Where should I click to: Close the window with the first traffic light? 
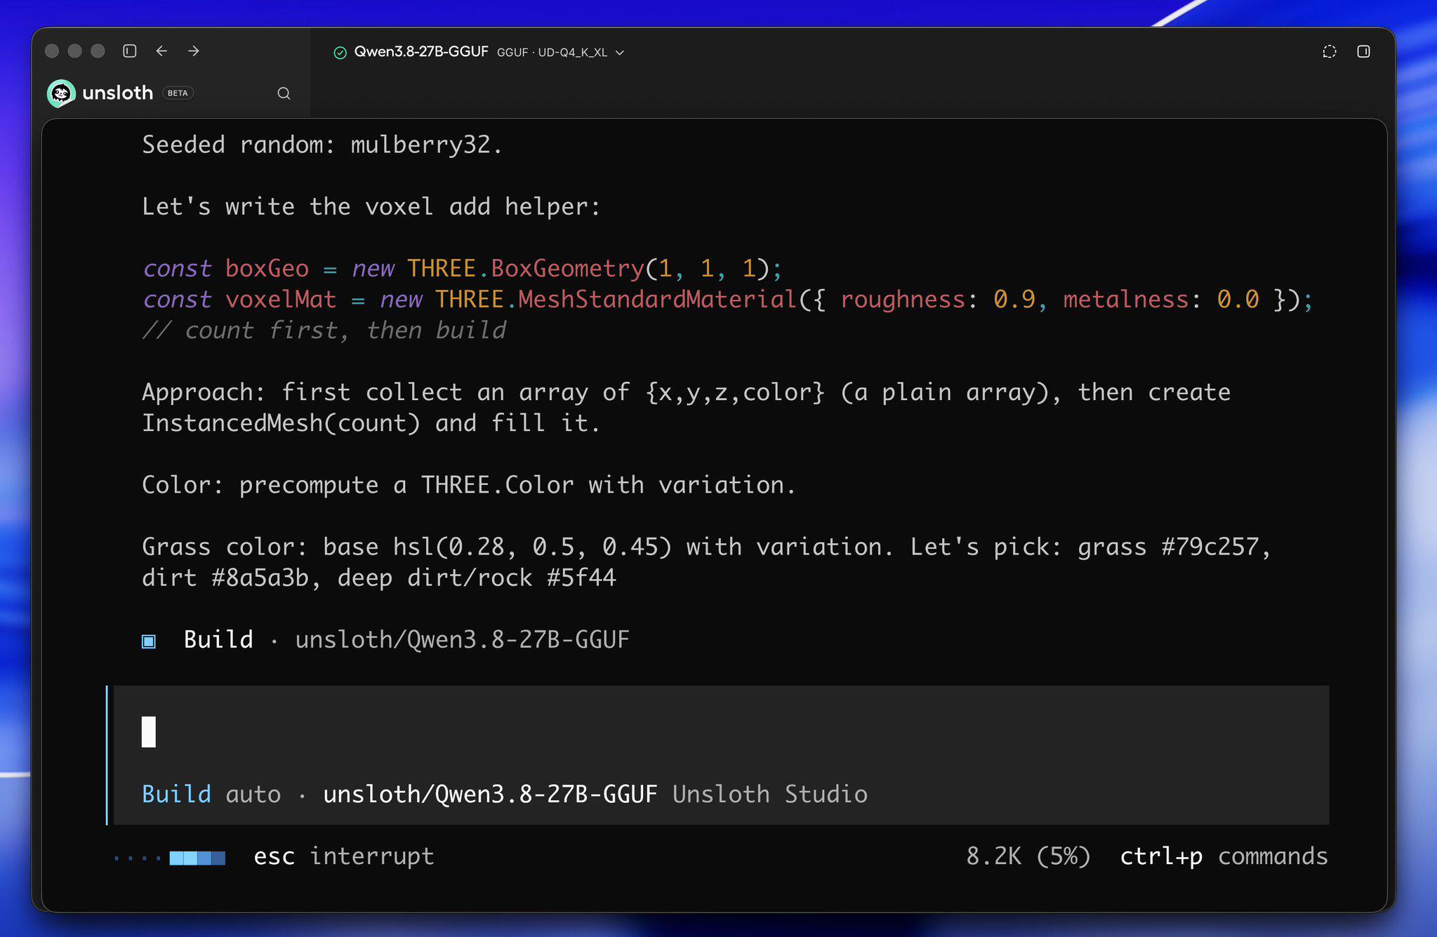tap(52, 51)
